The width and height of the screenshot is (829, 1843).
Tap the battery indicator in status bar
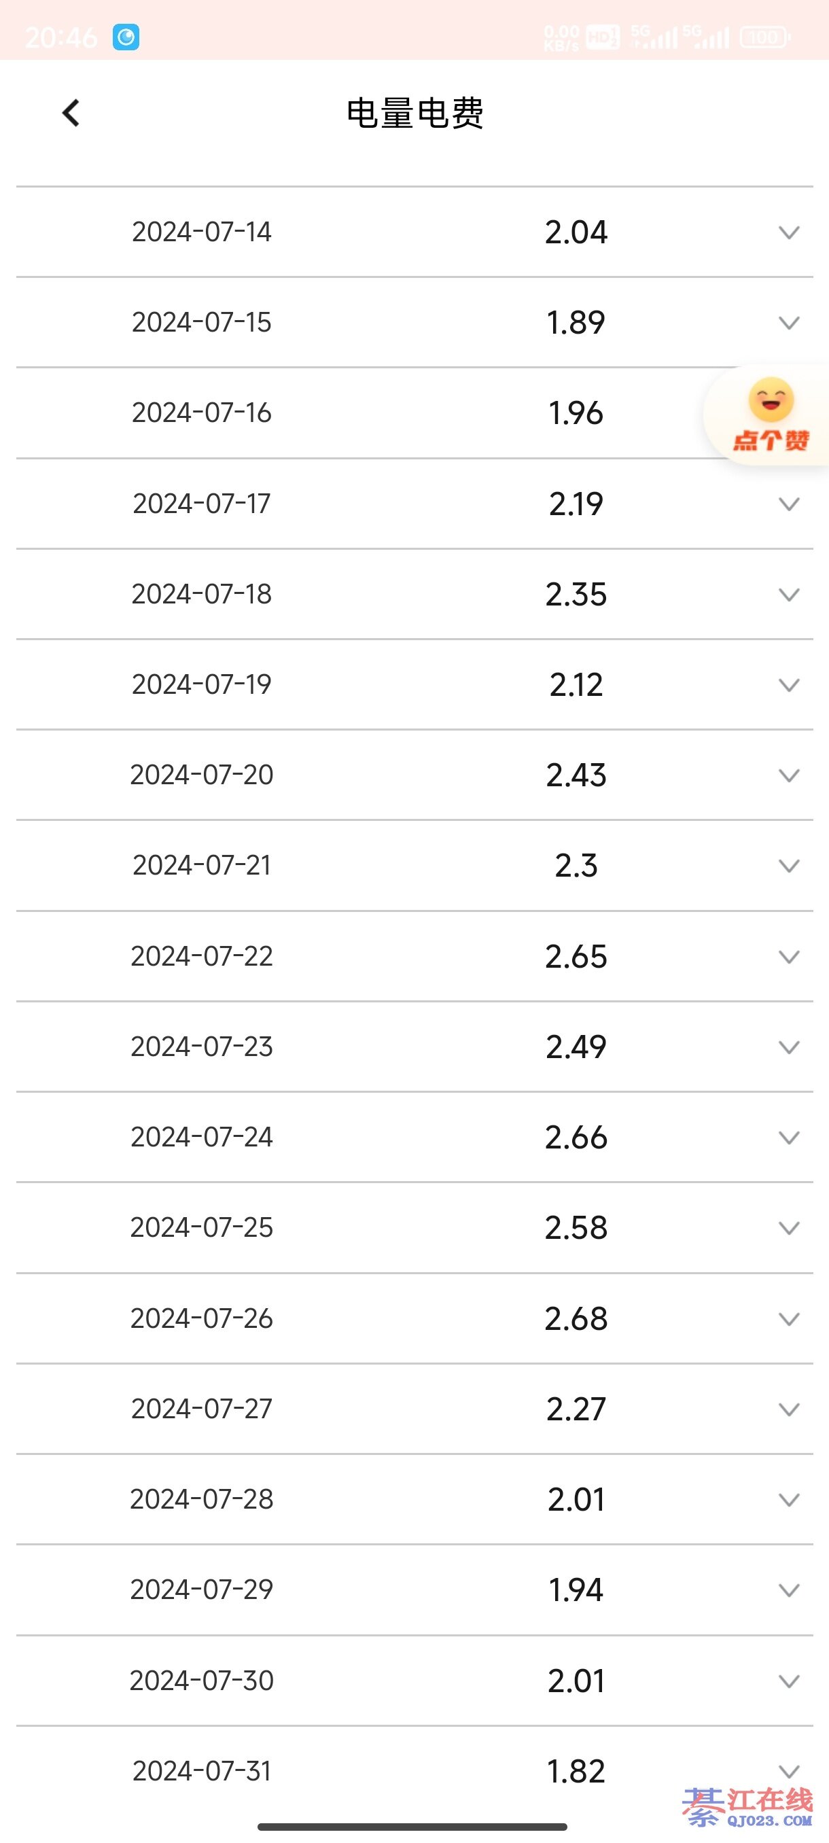(x=764, y=37)
